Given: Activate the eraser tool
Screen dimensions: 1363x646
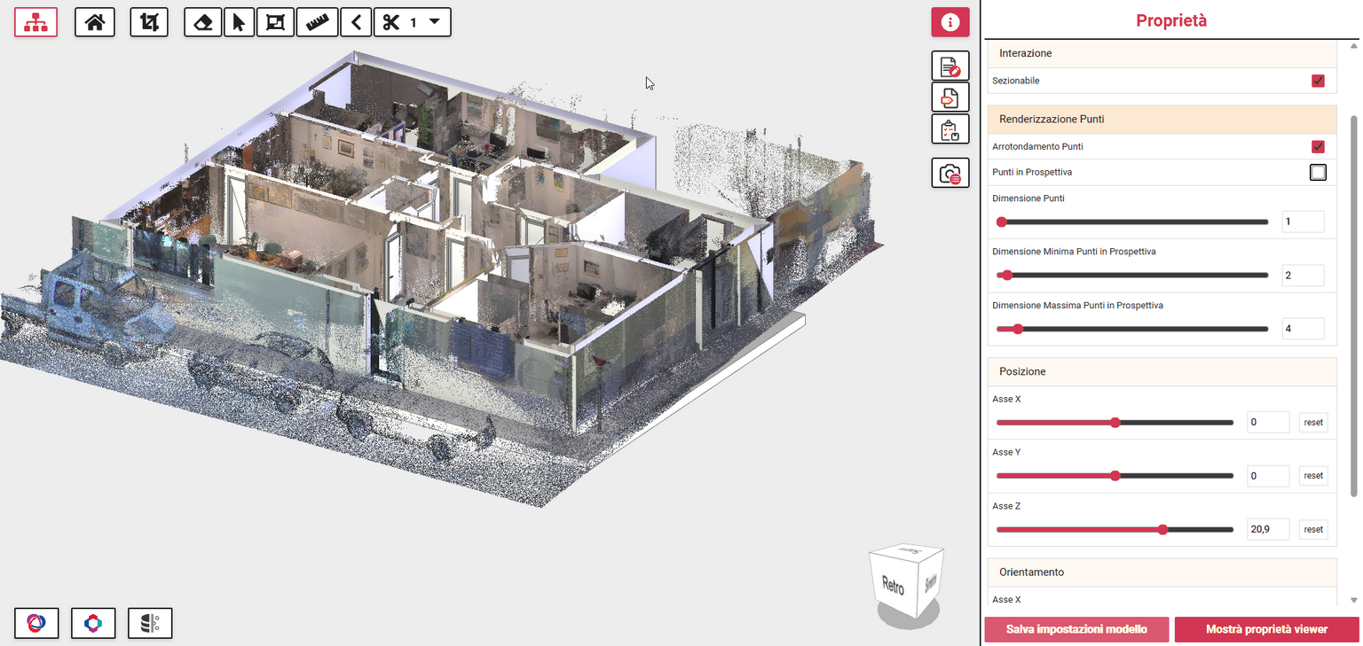Looking at the screenshot, I should [202, 21].
